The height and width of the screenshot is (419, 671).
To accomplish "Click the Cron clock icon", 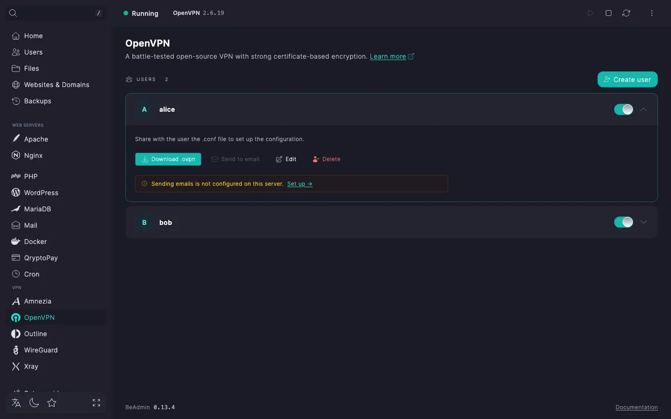I will coord(16,274).
